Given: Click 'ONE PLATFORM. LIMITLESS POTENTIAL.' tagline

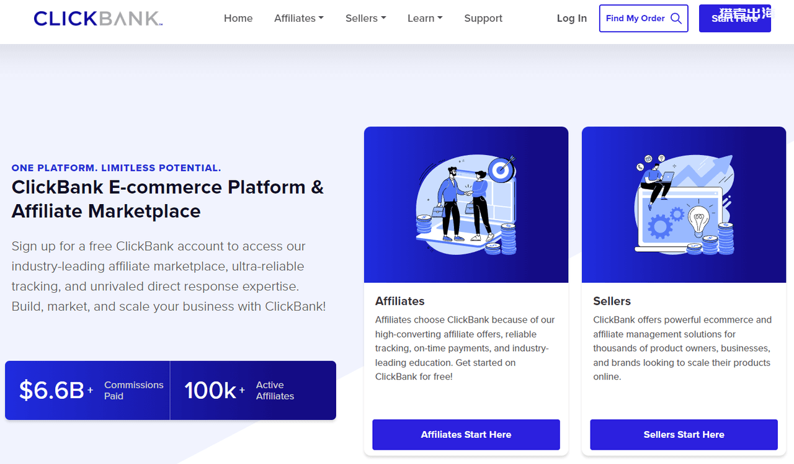Looking at the screenshot, I should pos(116,168).
